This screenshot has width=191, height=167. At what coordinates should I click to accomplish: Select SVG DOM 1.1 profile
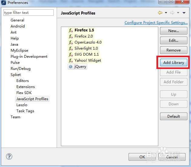coord(87,54)
